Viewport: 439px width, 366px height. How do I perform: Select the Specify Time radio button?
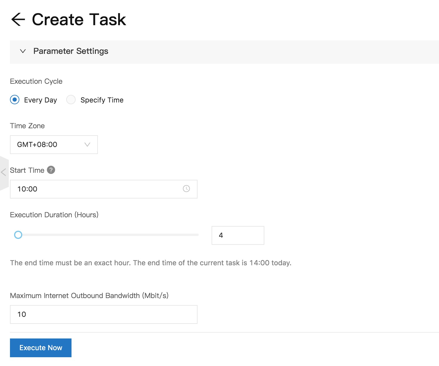point(71,100)
